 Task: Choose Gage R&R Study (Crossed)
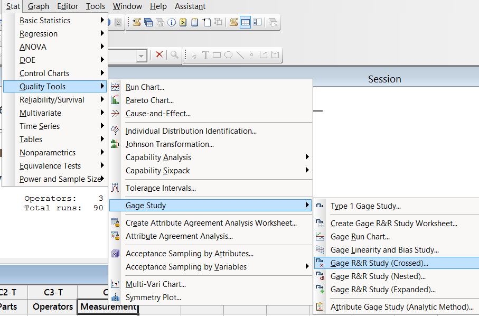379,263
